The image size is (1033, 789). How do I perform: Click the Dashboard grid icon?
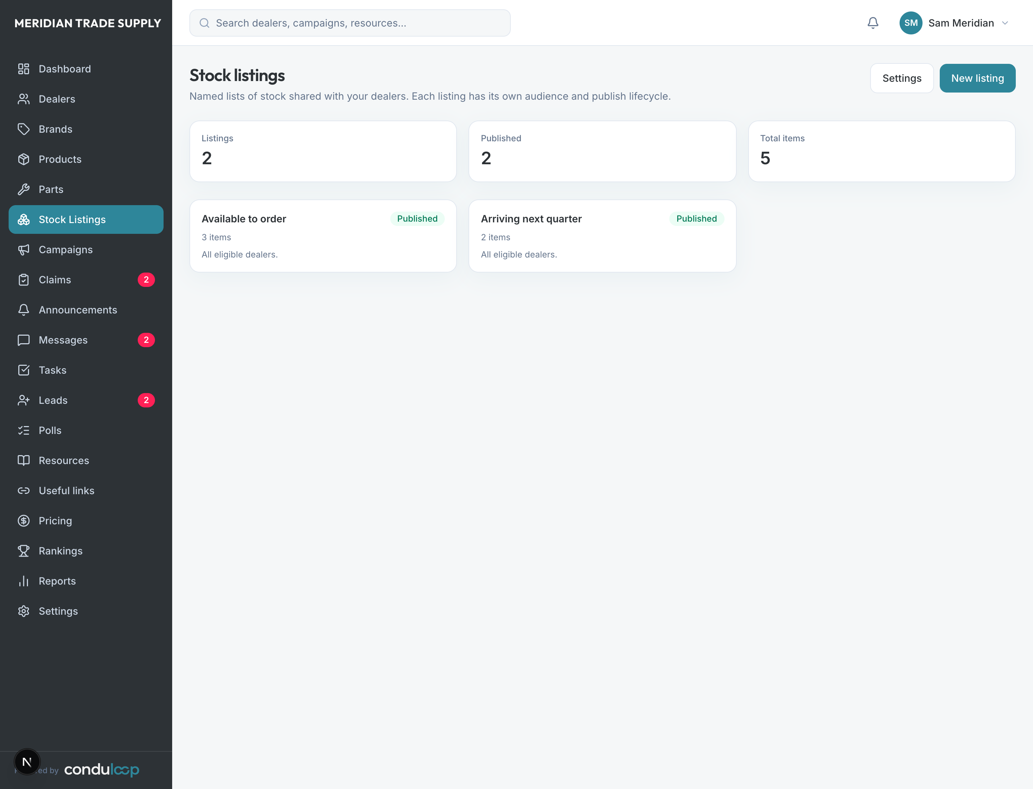[x=23, y=69]
